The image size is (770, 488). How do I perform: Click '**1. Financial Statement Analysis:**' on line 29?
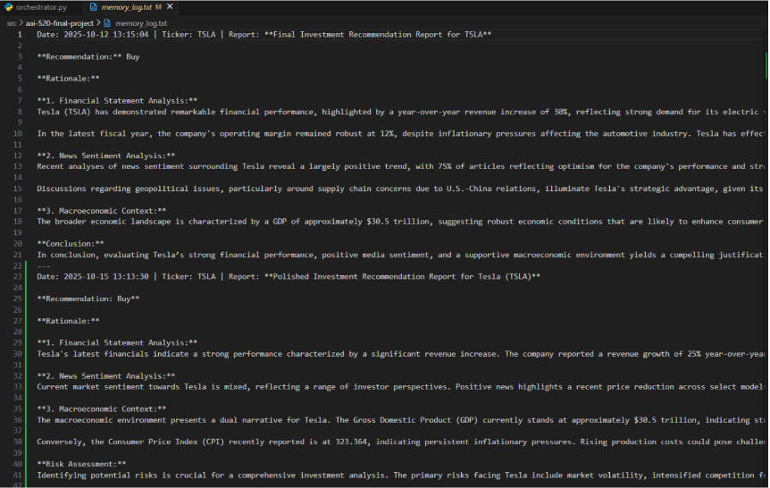tap(117, 342)
